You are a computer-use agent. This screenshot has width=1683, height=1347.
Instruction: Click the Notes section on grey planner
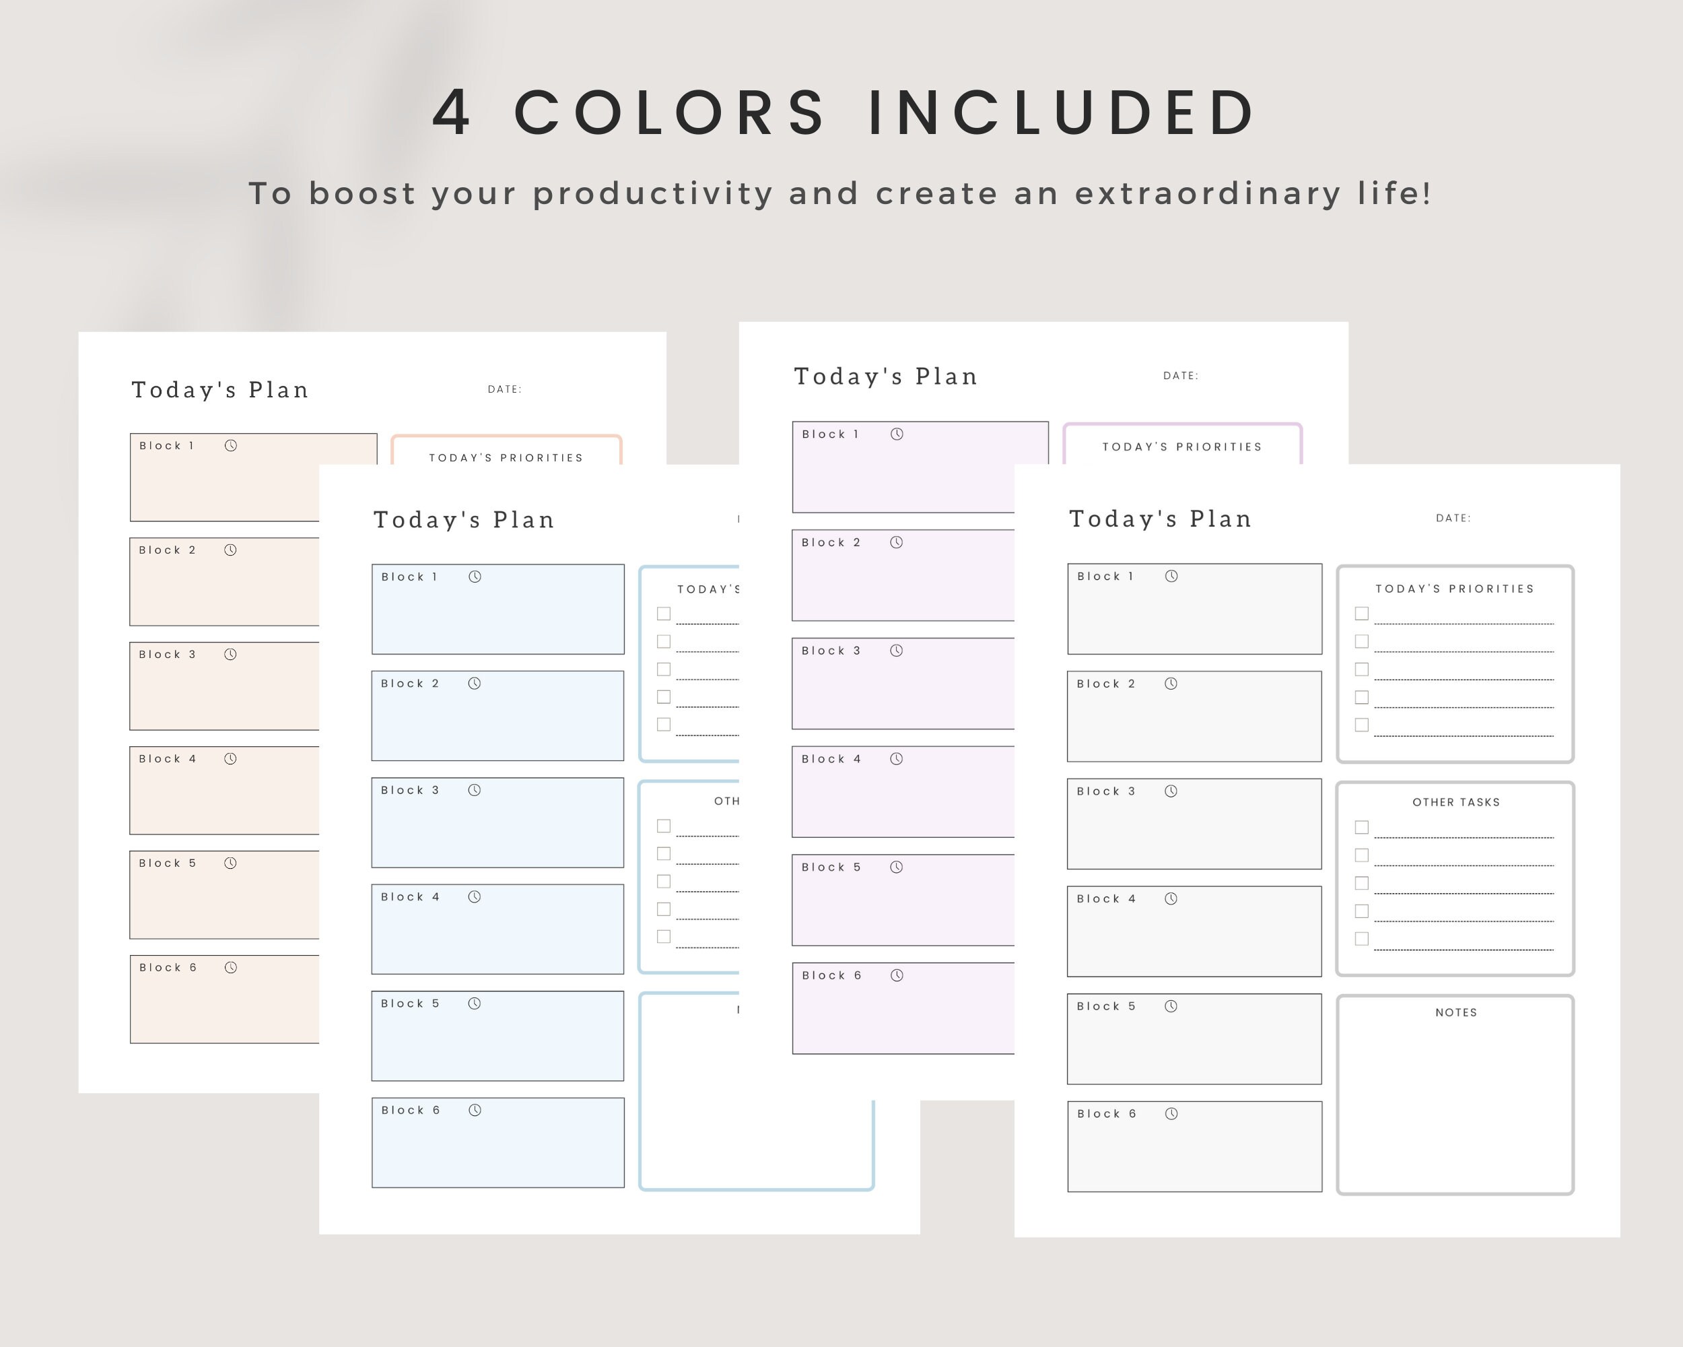click(x=1453, y=1093)
